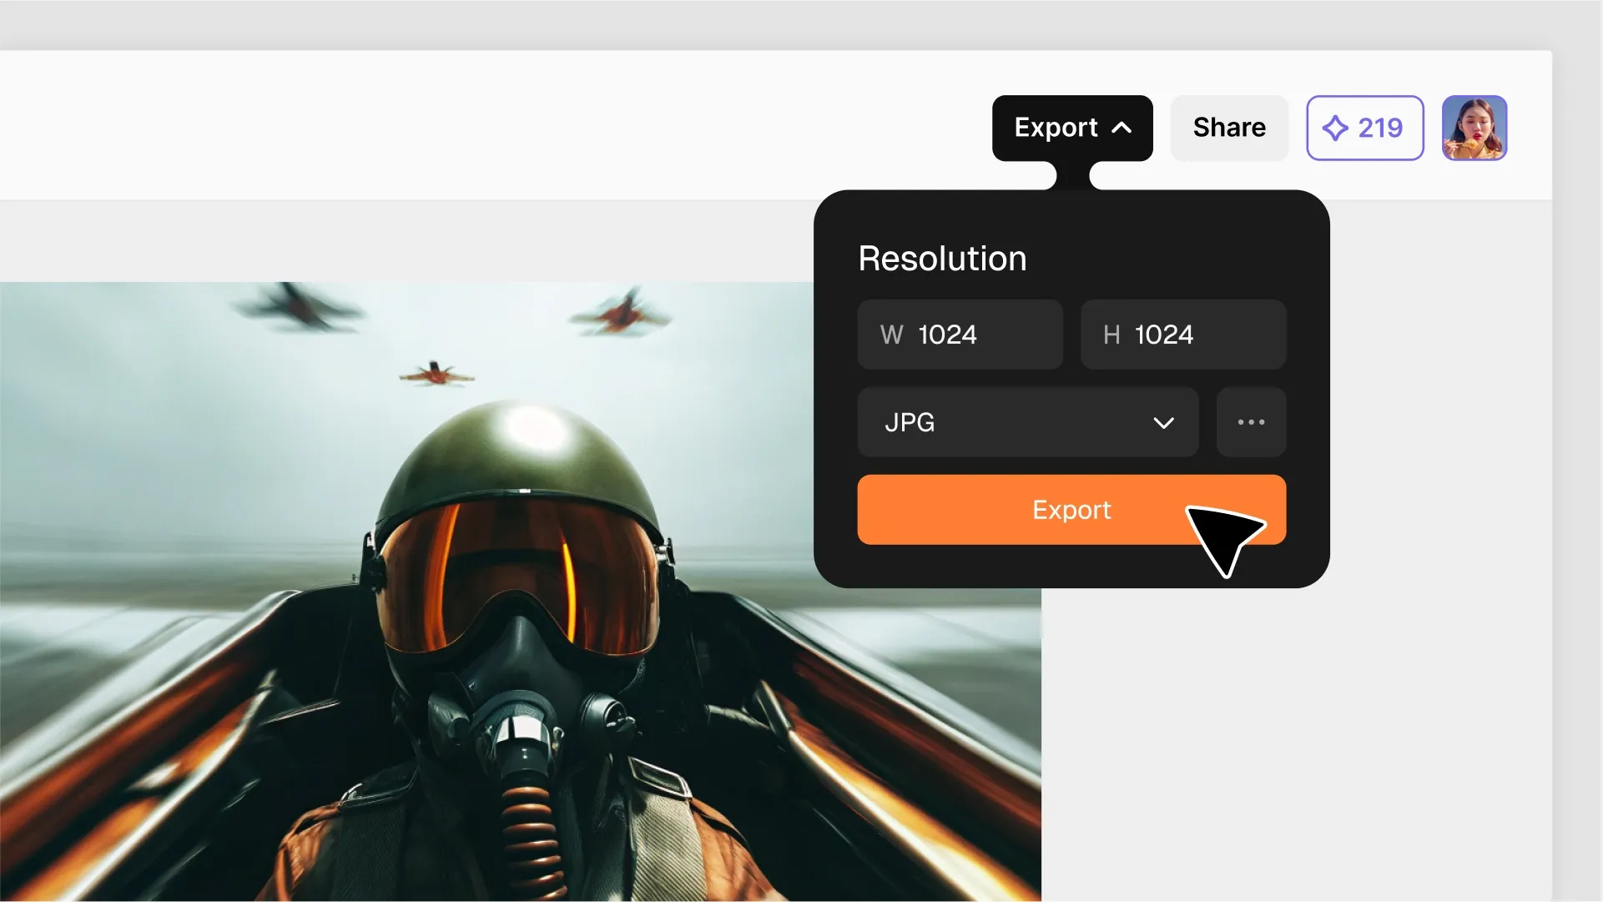Open more options three-dot button
This screenshot has height=902, width=1603.
(x=1250, y=422)
